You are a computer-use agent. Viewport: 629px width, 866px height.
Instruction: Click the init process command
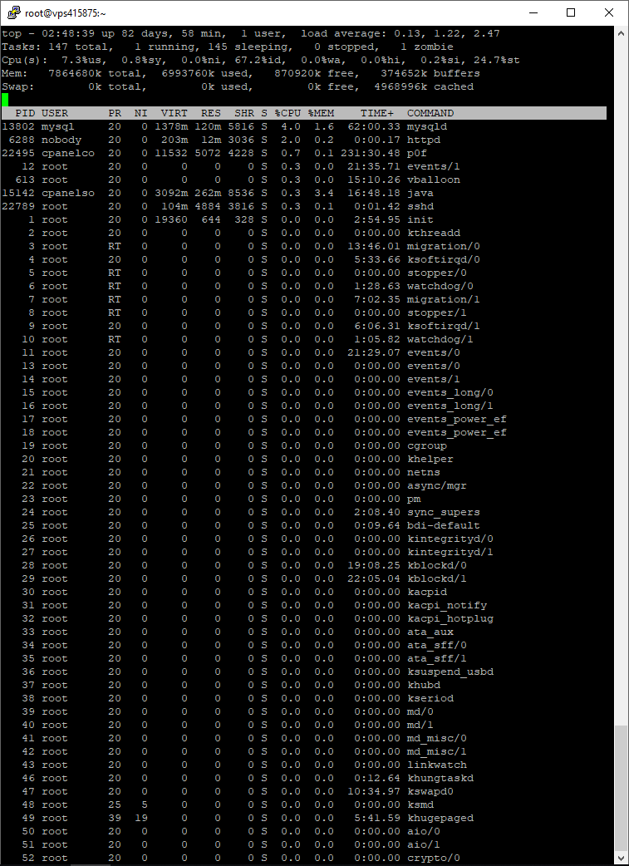420,219
